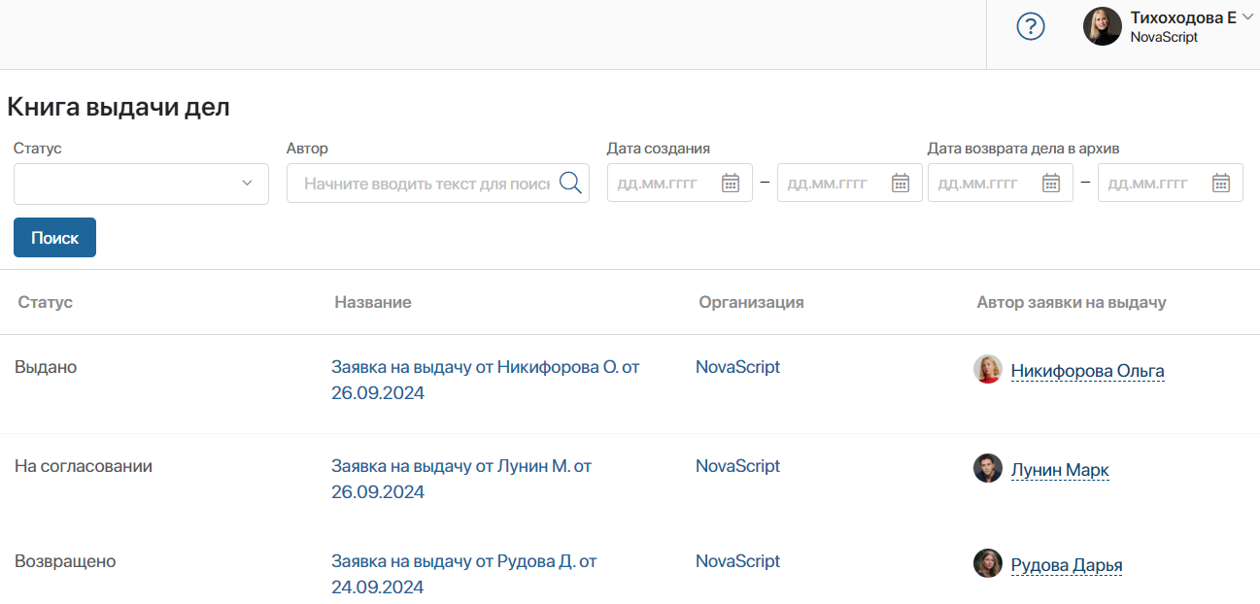
Task: Click the magnifier icon in Автор field
Action: 570,183
